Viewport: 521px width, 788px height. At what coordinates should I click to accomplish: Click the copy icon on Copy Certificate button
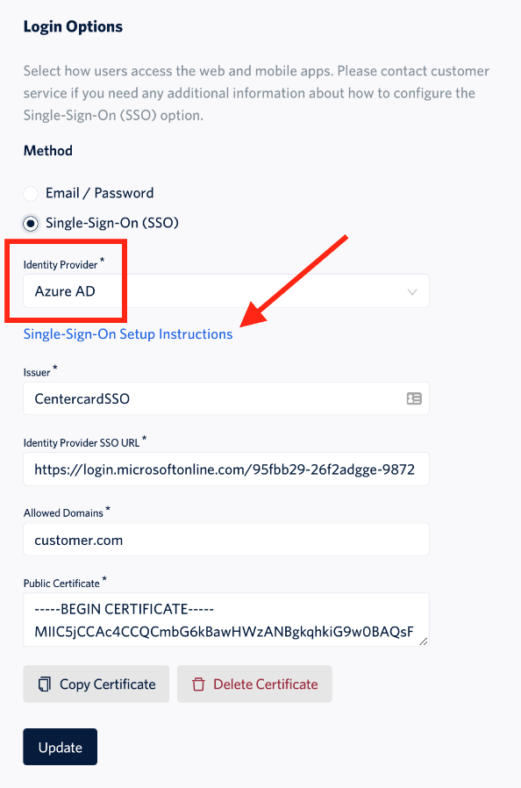44,684
